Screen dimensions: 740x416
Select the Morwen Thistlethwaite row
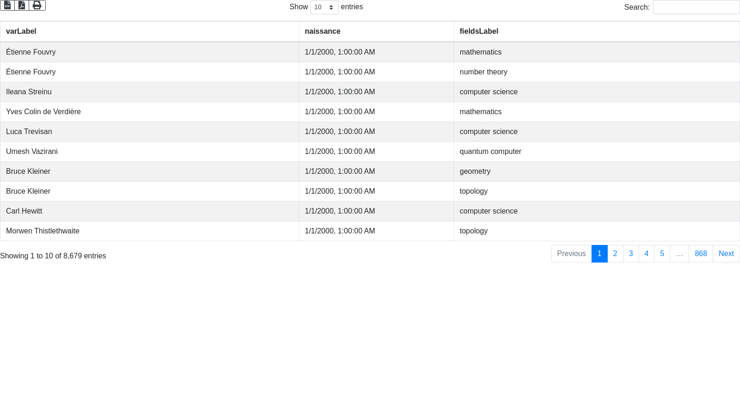(x=43, y=231)
